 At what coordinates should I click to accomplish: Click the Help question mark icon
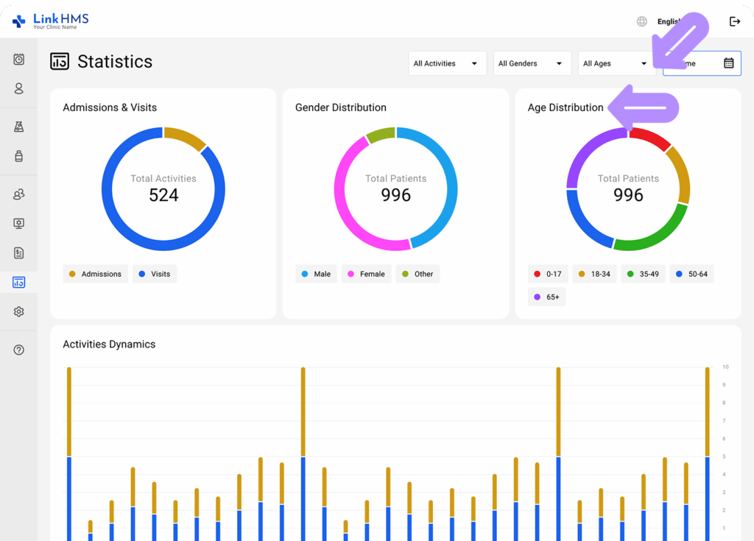click(18, 350)
